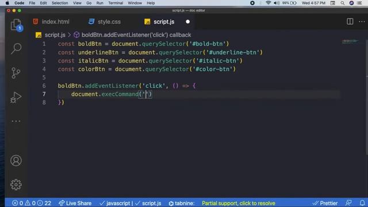Open the File menu
The height and width of the screenshot is (207, 368).
coord(32,3)
